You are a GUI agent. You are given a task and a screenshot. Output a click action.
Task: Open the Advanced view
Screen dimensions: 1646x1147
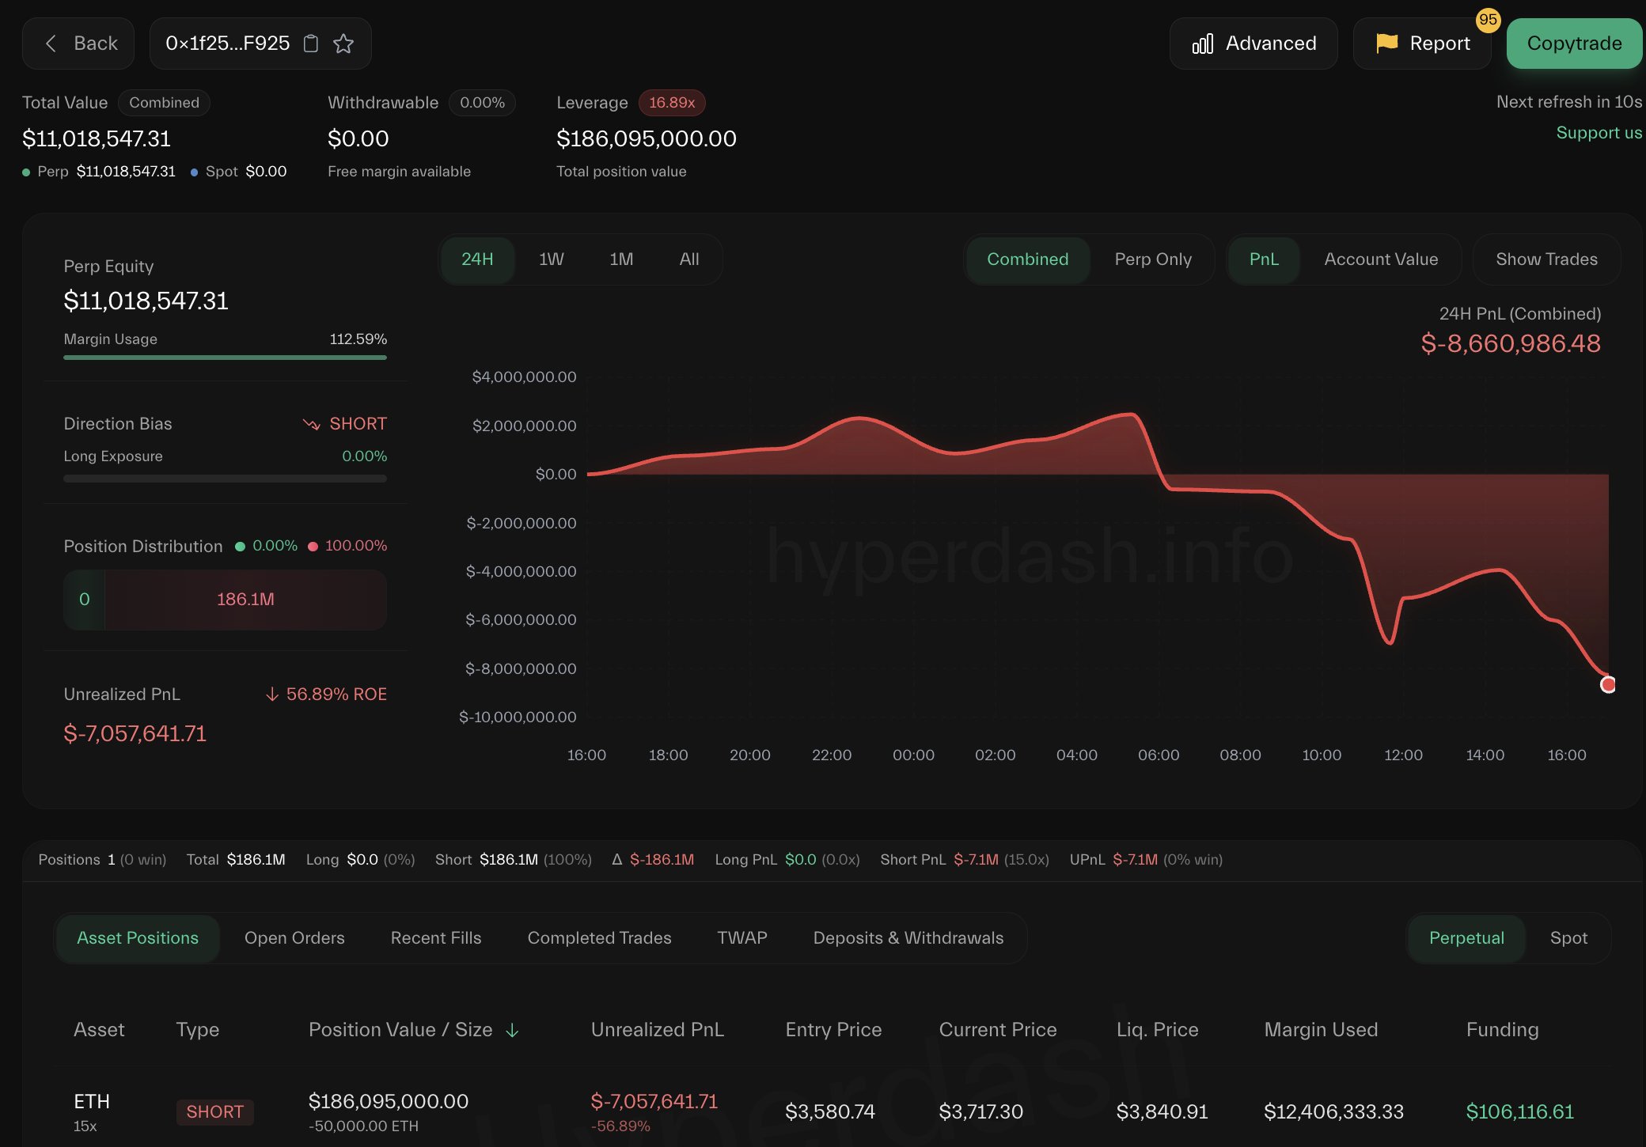pyautogui.click(x=1253, y=44)
